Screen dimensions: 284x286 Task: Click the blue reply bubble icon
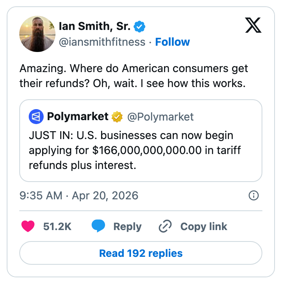click(x=98, y=227)
